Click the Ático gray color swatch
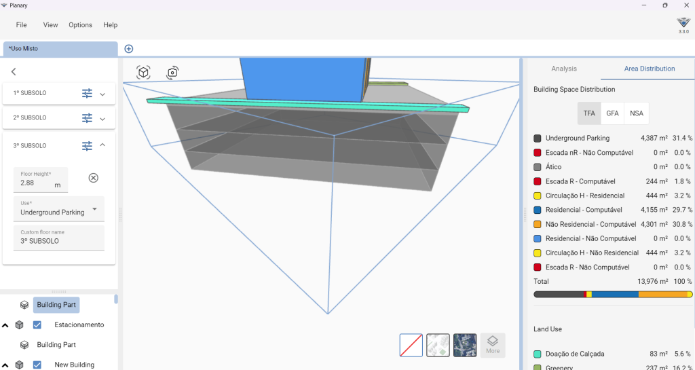 click(538, 167)
